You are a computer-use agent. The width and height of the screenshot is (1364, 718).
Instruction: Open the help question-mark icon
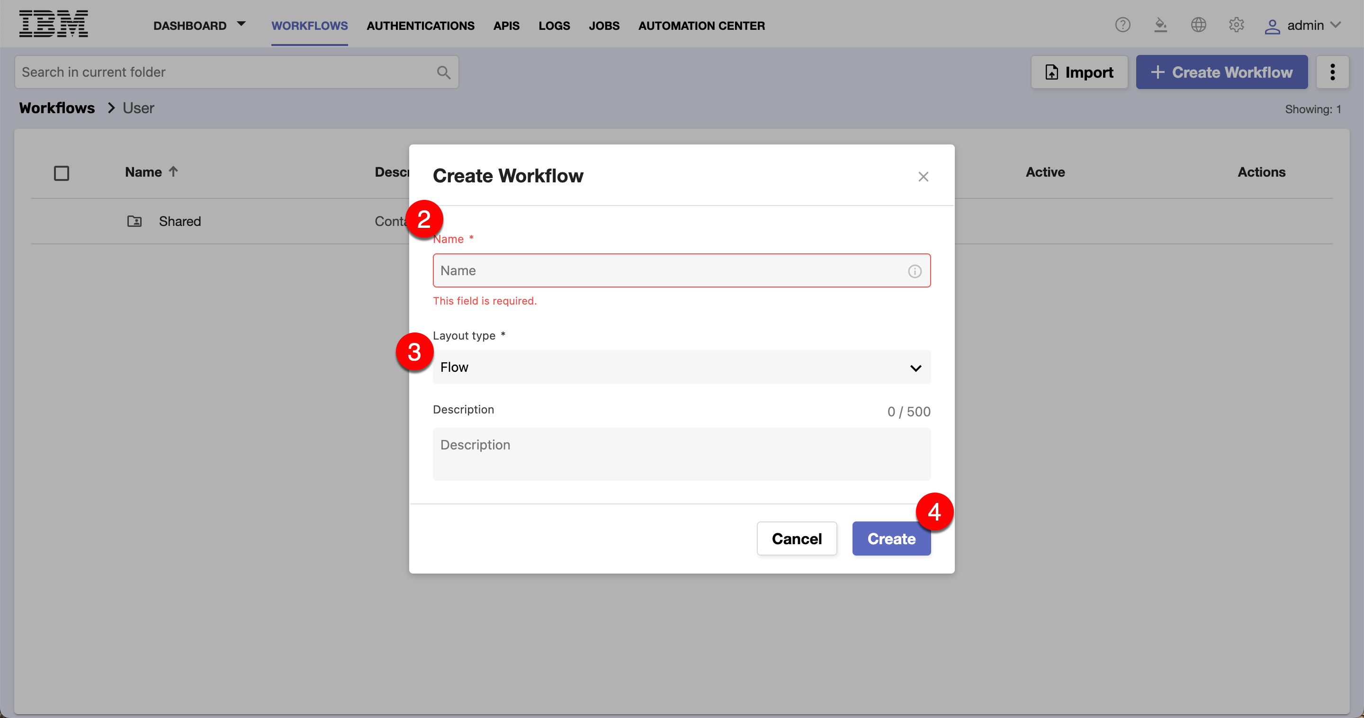tap(1122, 25)
